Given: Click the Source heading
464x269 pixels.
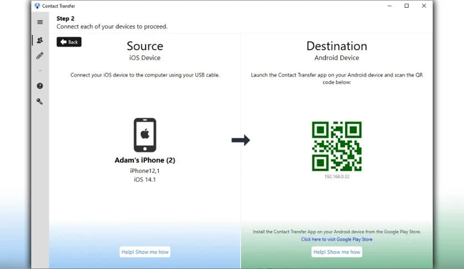Looking at the screenshot, I should 145,46.
